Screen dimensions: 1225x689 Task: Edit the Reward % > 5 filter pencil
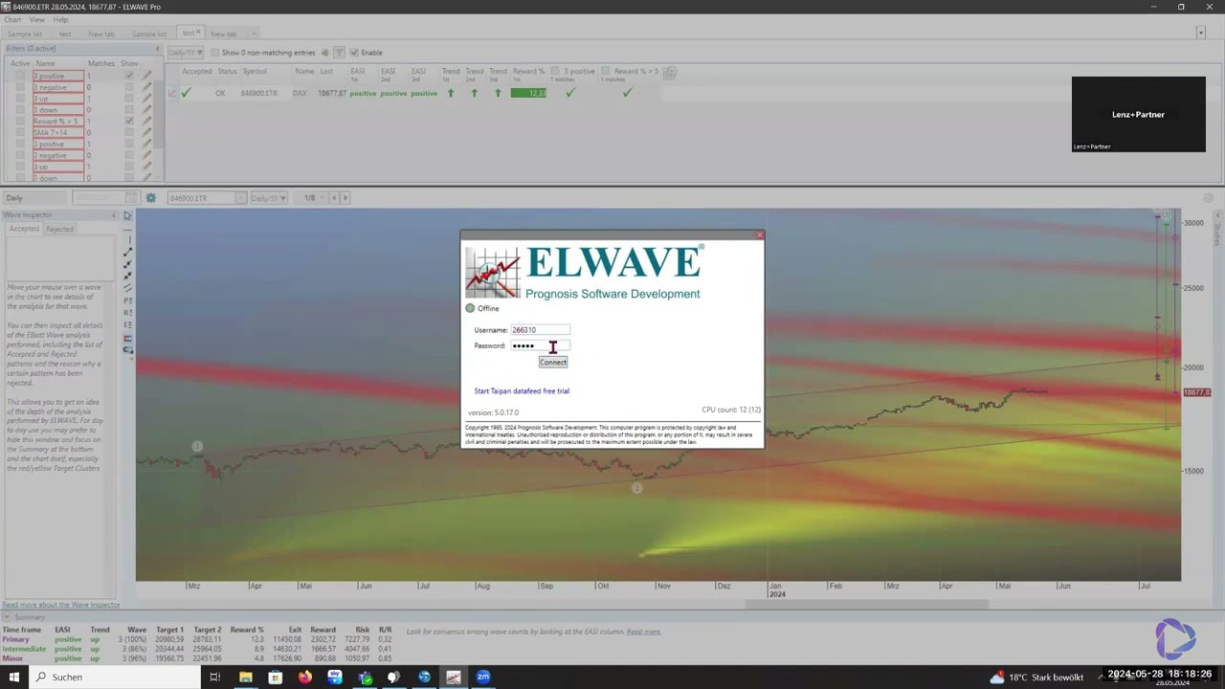coord(147,122)
